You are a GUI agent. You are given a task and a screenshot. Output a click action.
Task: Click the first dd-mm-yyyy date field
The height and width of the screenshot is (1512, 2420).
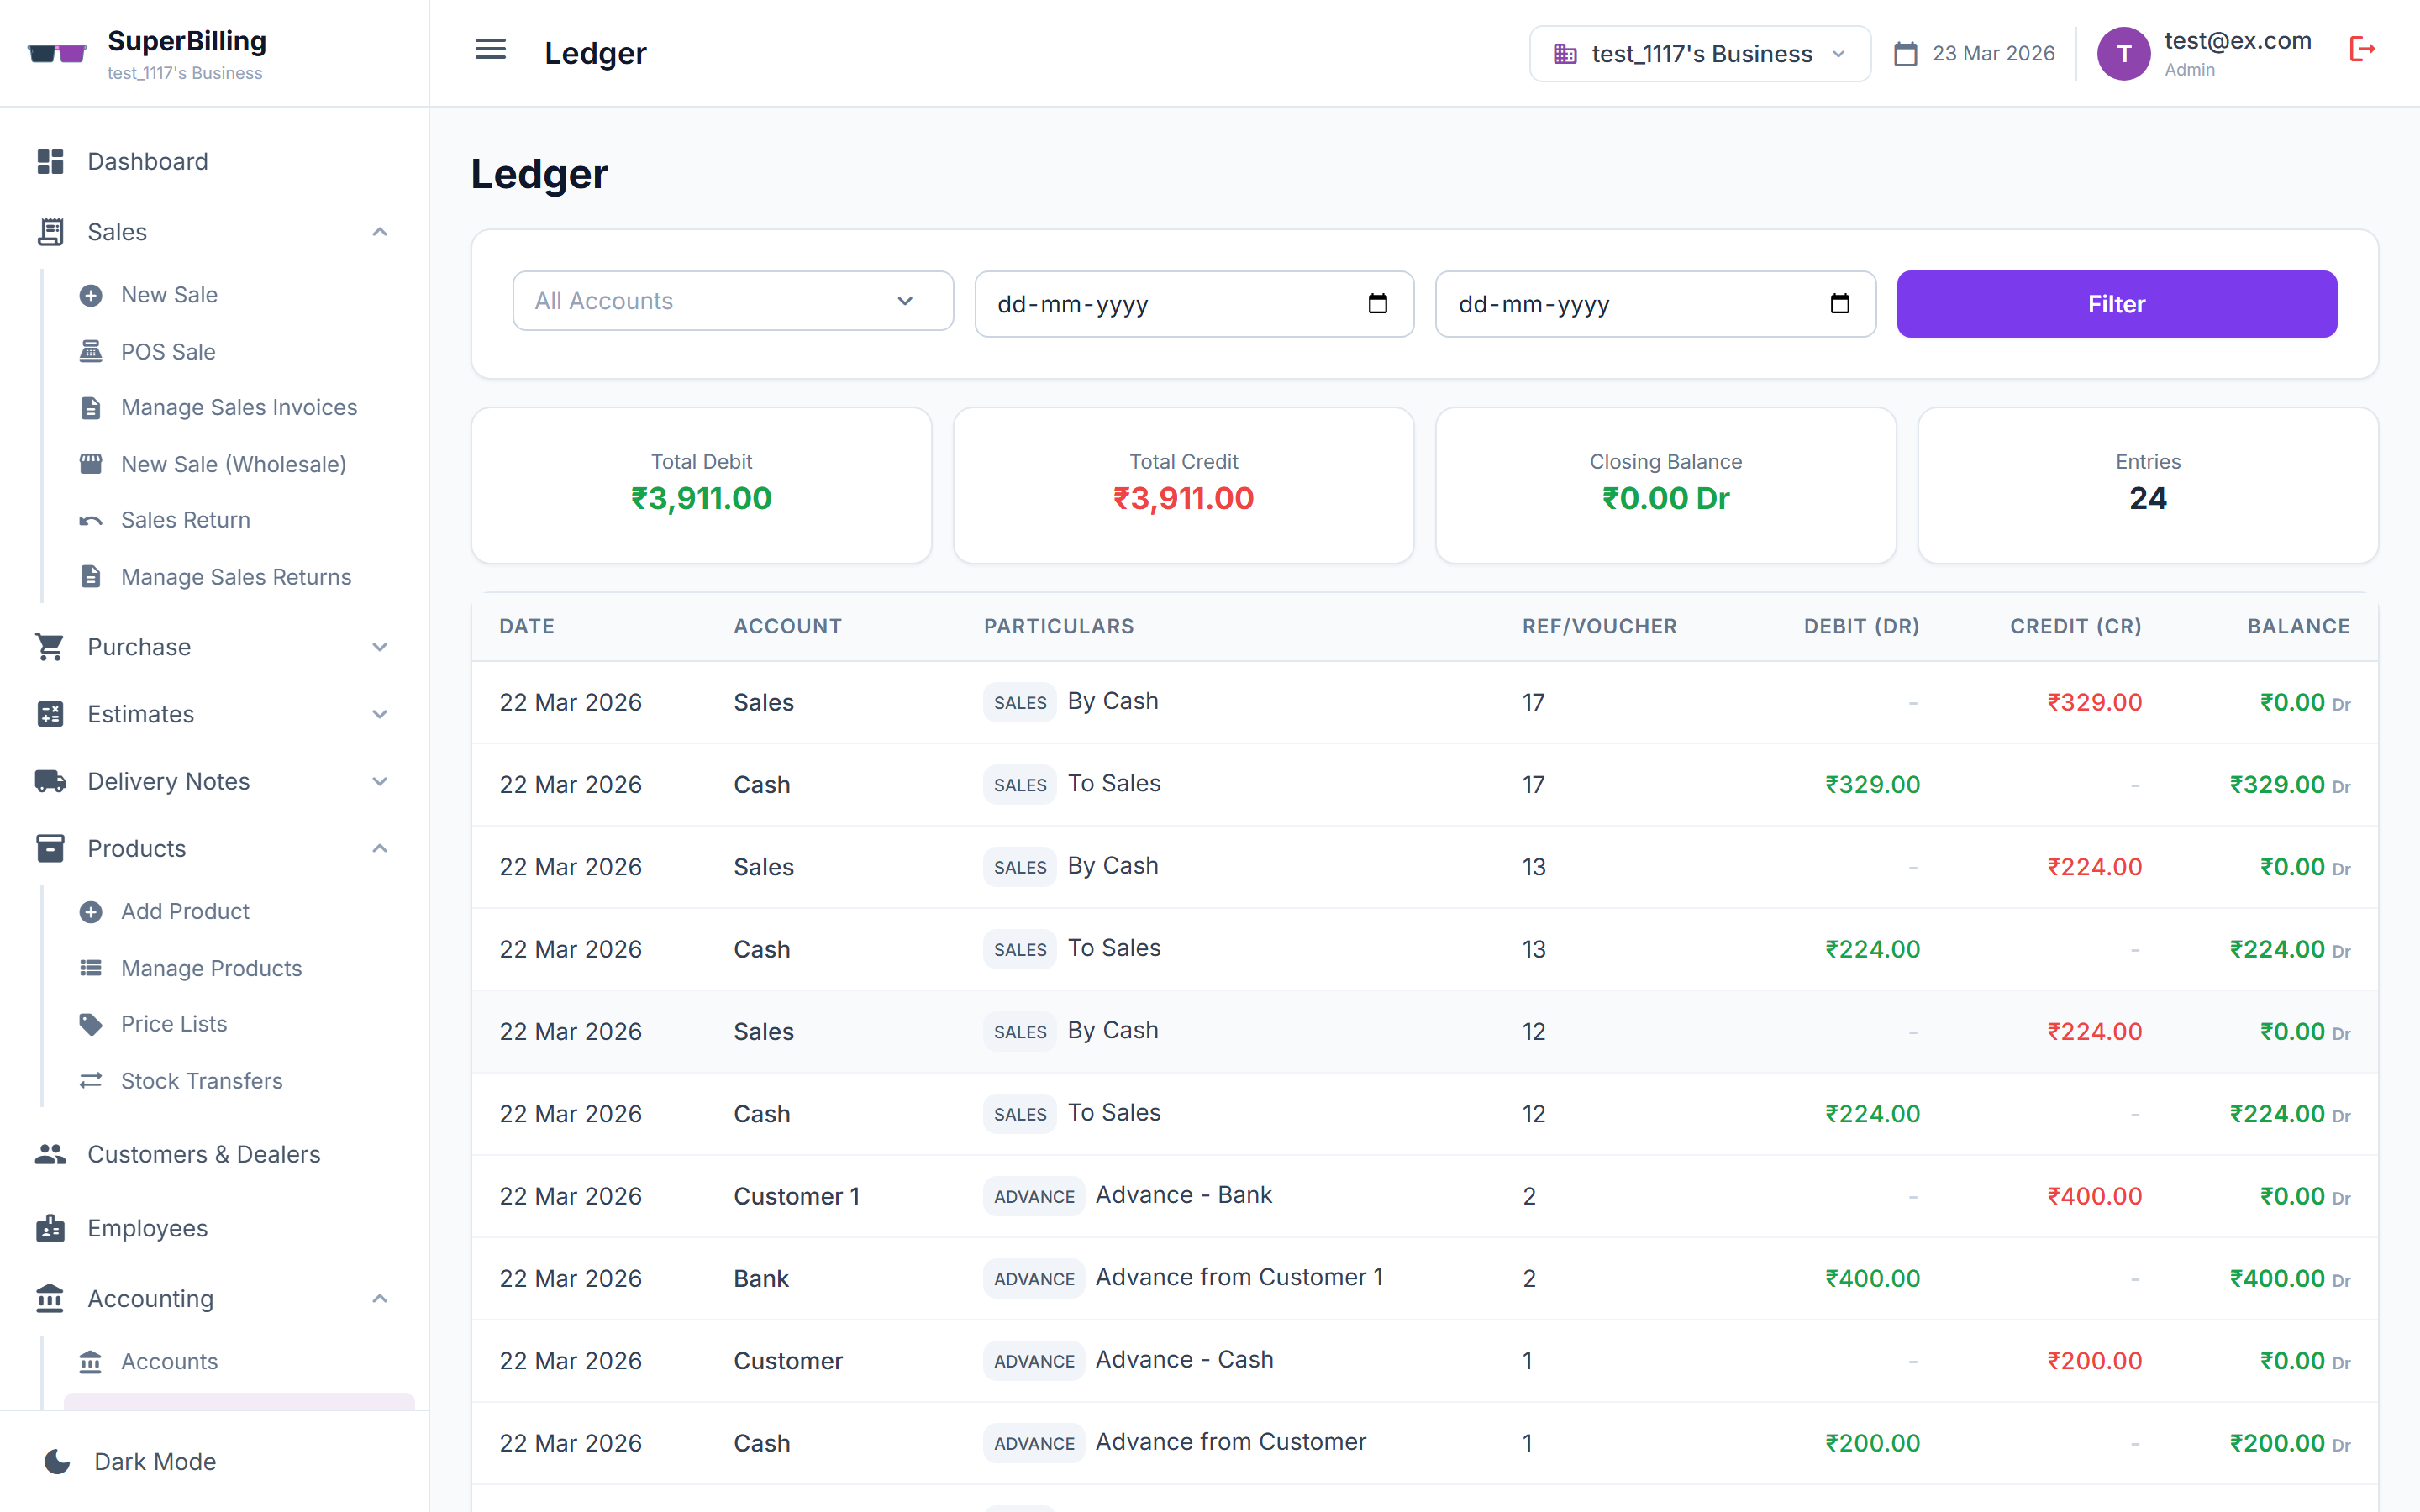(1150, 304)
